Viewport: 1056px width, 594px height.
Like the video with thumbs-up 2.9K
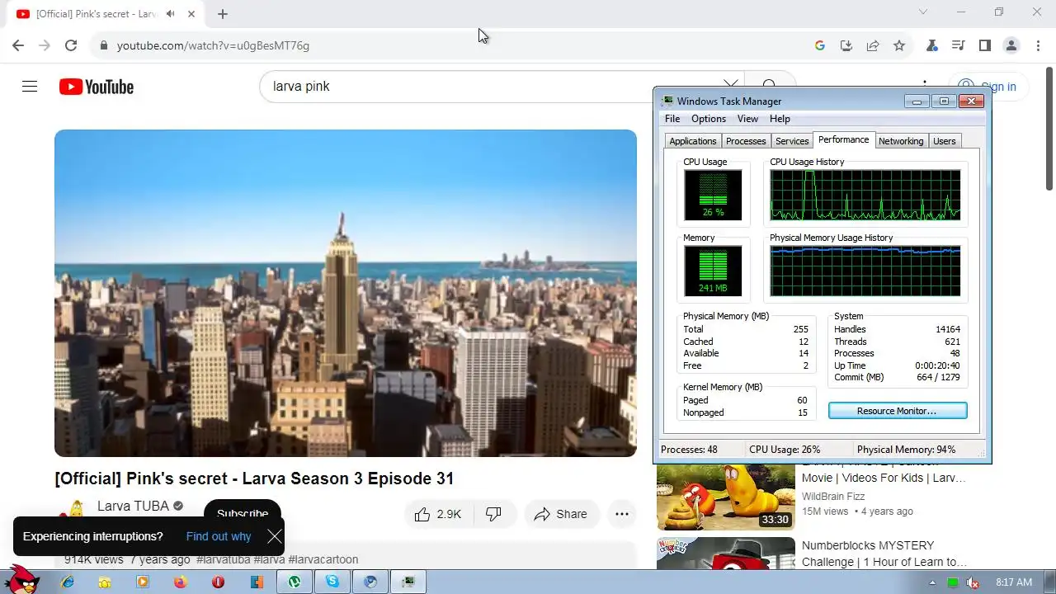pyautogui.click(x=438, y=514)
